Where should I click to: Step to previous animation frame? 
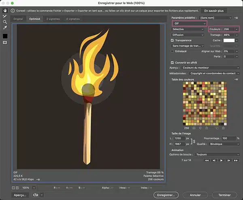pyautogui.click(x=214, y=160)
